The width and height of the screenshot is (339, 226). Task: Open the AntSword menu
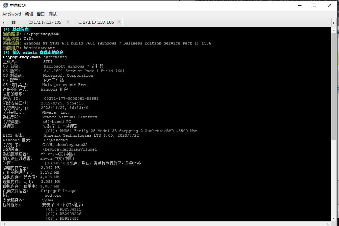(12, 14)
